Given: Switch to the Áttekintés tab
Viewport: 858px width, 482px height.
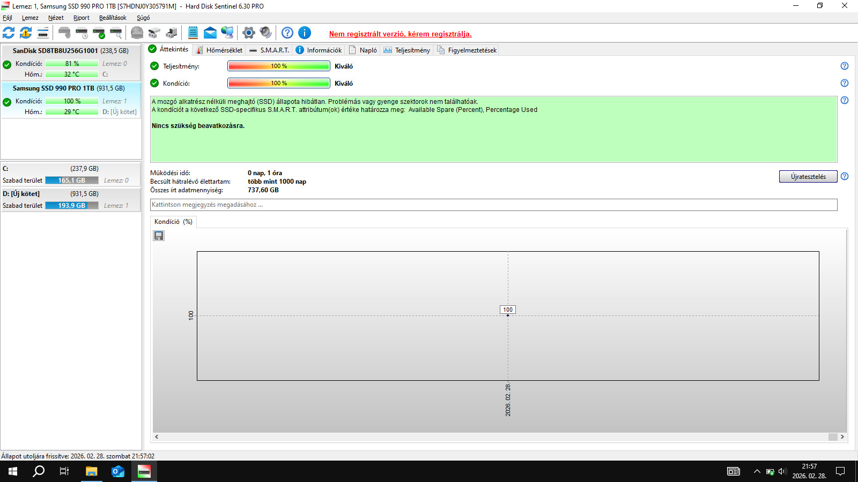Looking at the screenshot, I should 168,49.
